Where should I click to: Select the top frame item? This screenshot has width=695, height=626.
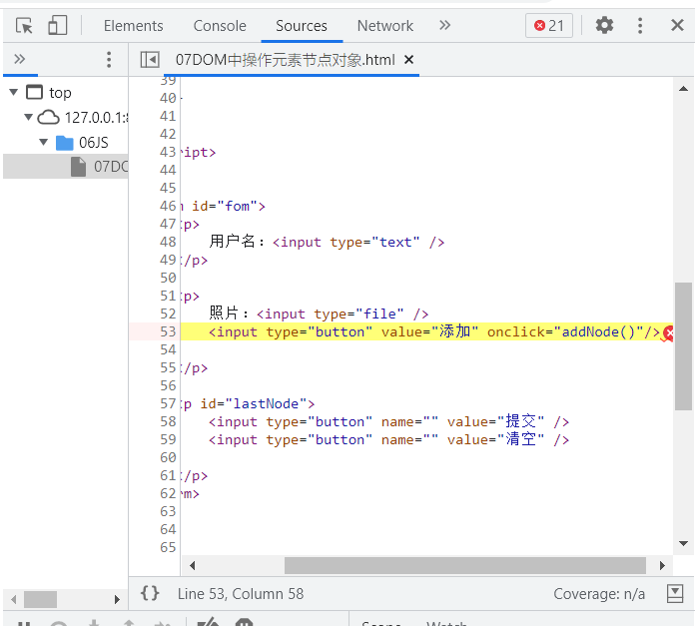click(x=60, y=93)
